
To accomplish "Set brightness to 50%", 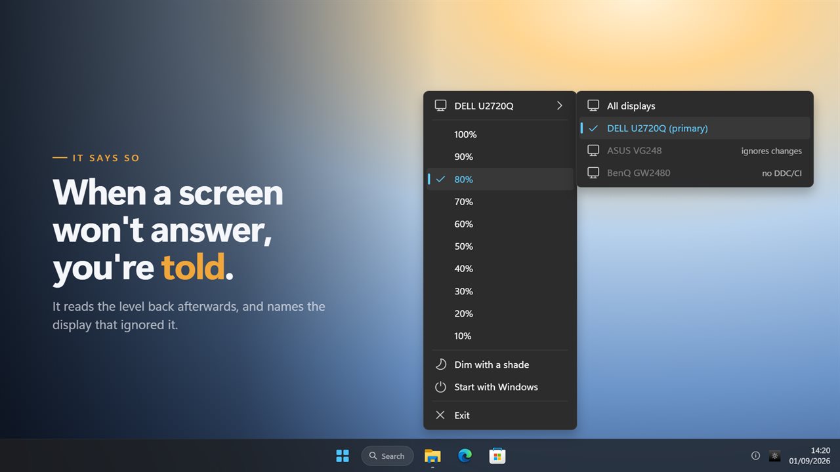I will click(x=500, y=246).
